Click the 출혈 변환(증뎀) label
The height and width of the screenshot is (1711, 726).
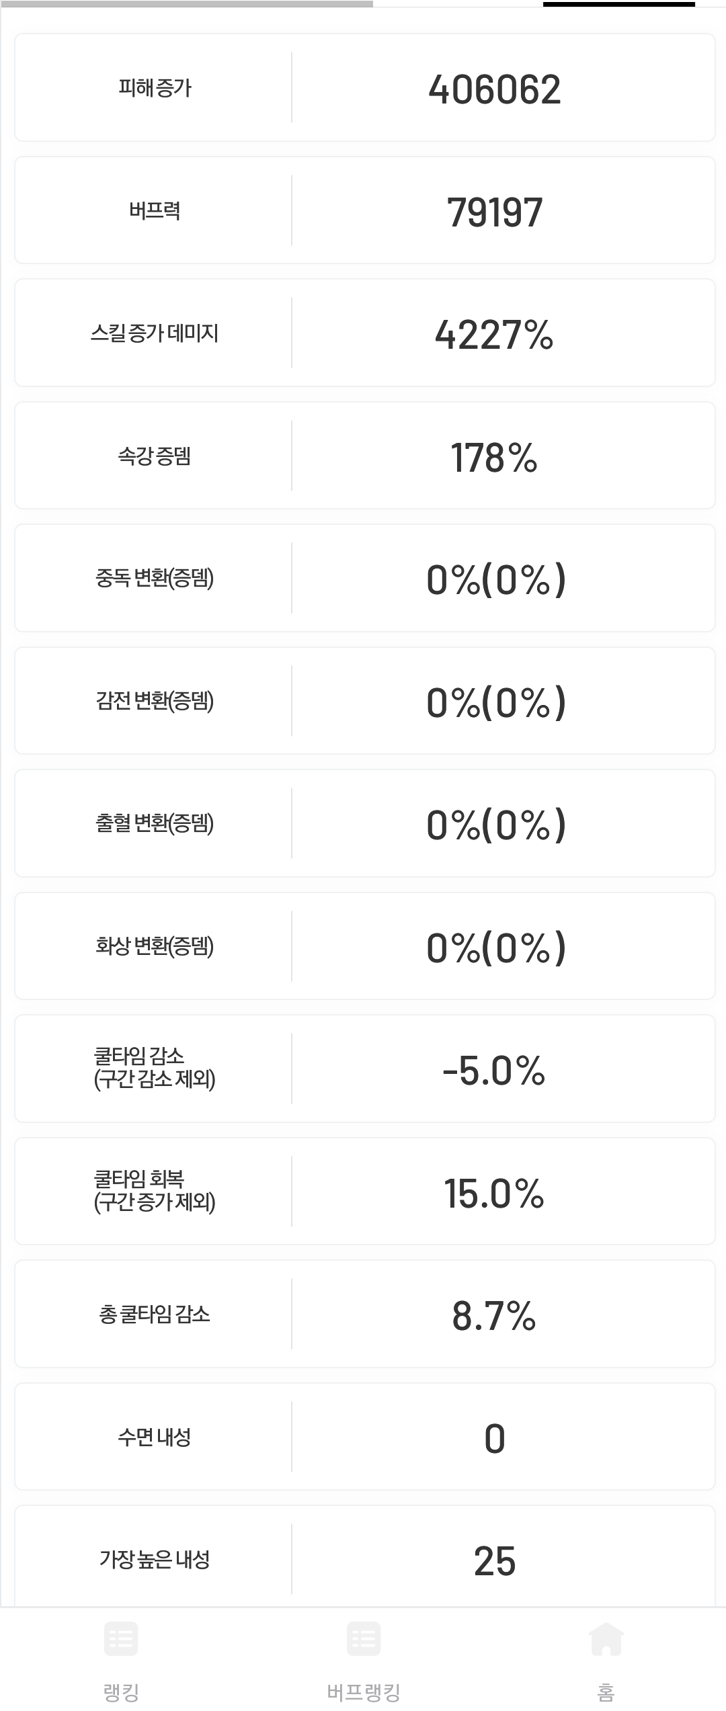point(155,823)
